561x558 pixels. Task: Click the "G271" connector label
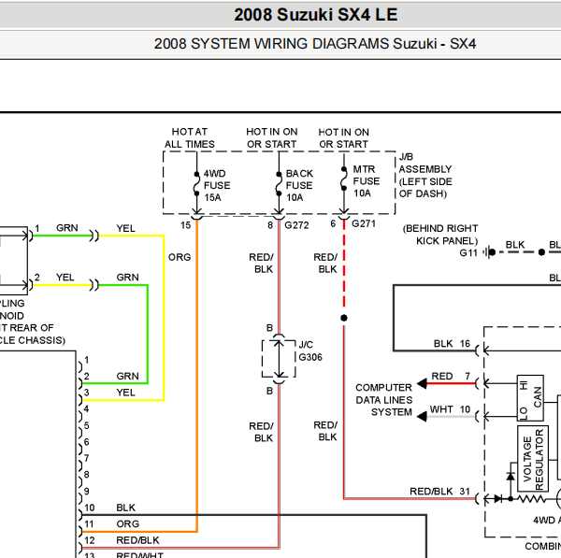pyautogui.click(x=364, y=223)
